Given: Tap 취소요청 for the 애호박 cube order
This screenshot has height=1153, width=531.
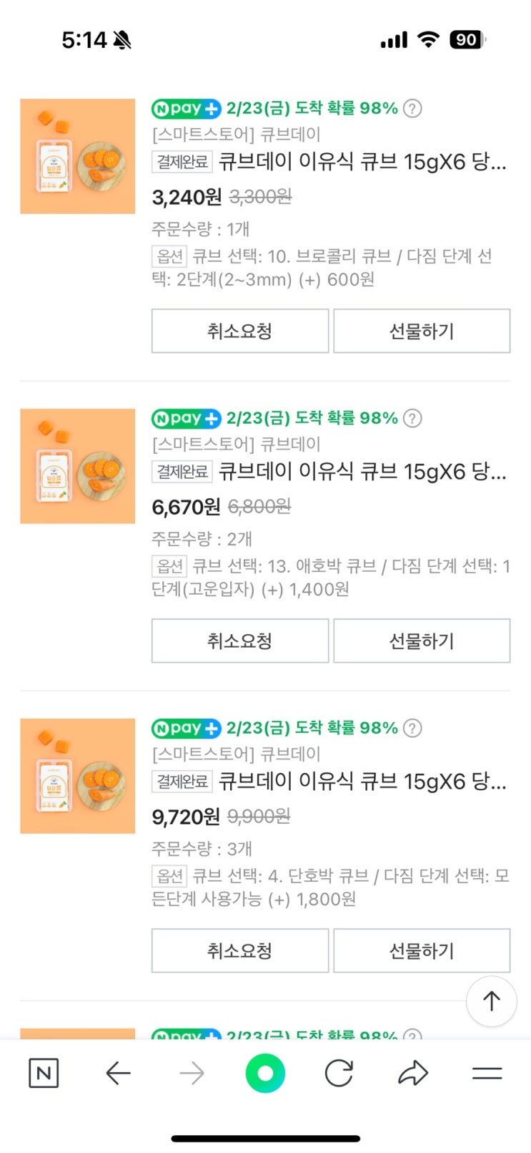Looking at the screenshot, I should 240,641.
